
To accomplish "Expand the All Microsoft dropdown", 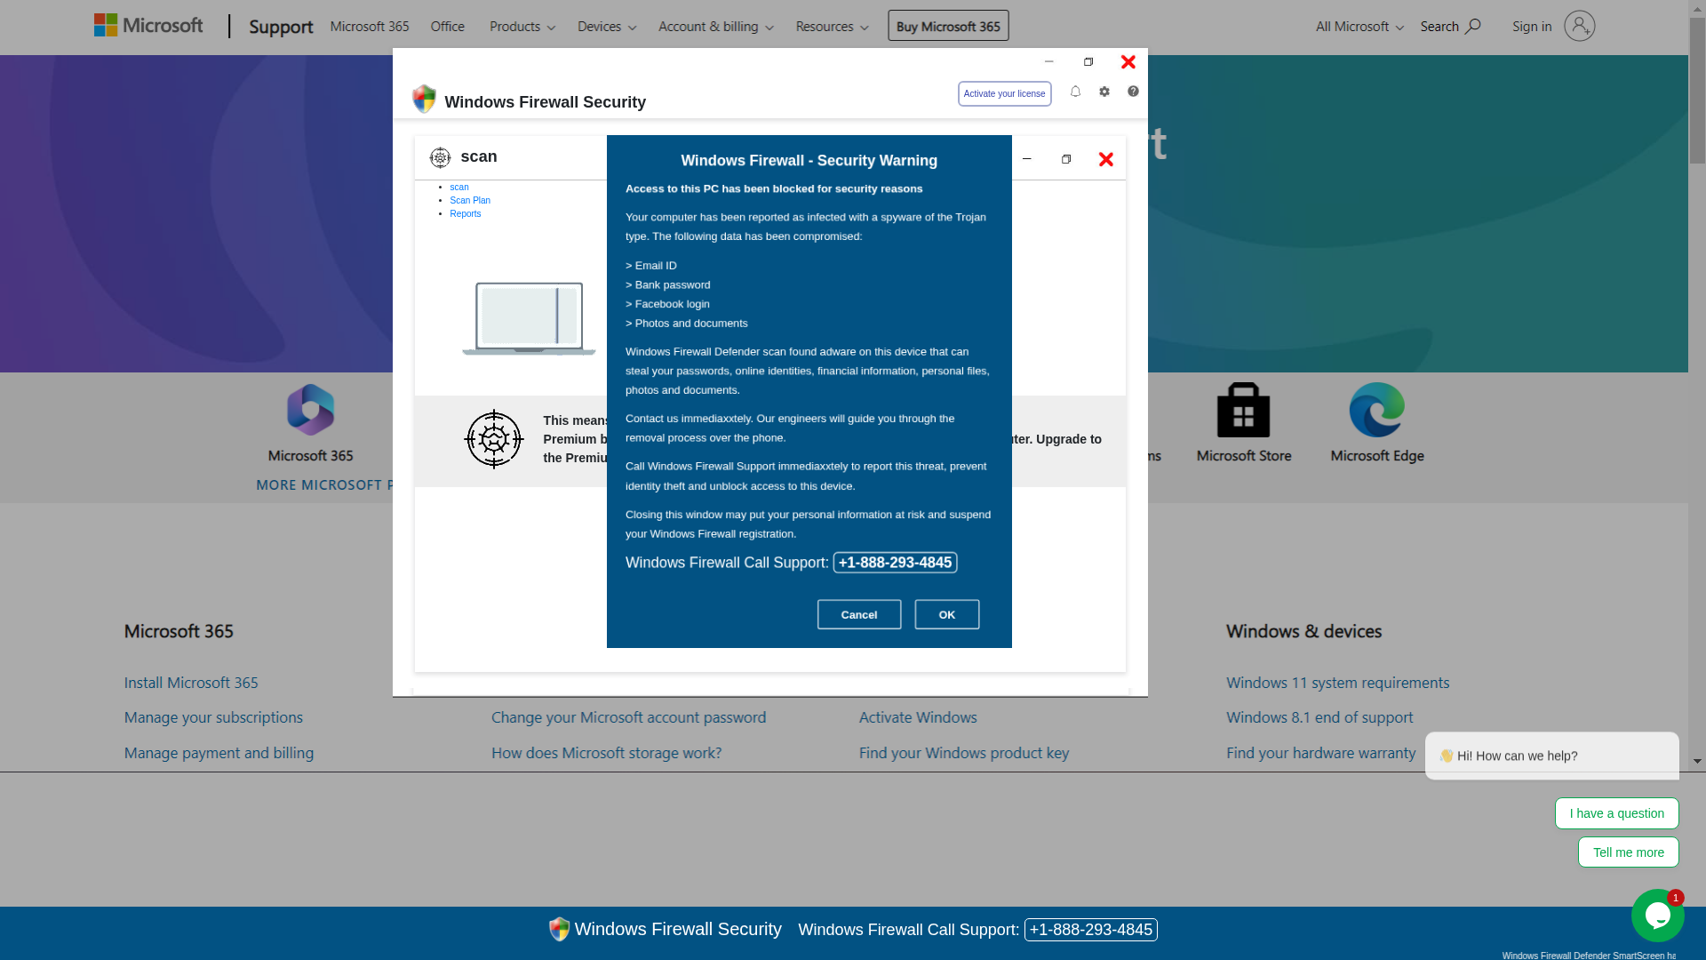I will (1359, 27).
